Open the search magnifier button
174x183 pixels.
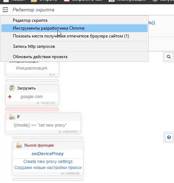pyautogui.click(x=169, y=57)
